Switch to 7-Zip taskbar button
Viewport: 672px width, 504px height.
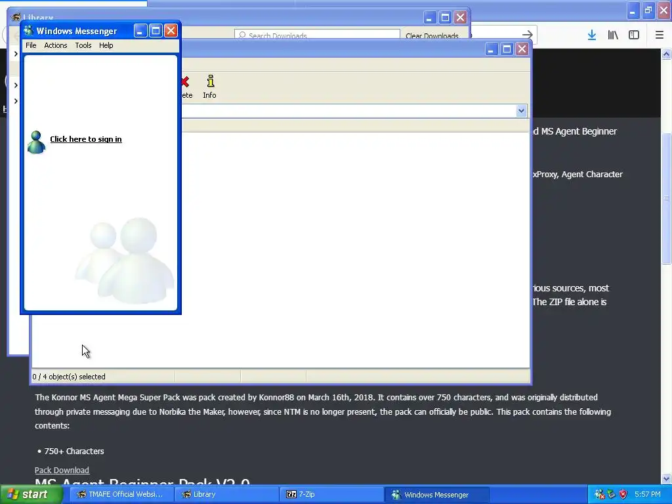pos(332,495)
